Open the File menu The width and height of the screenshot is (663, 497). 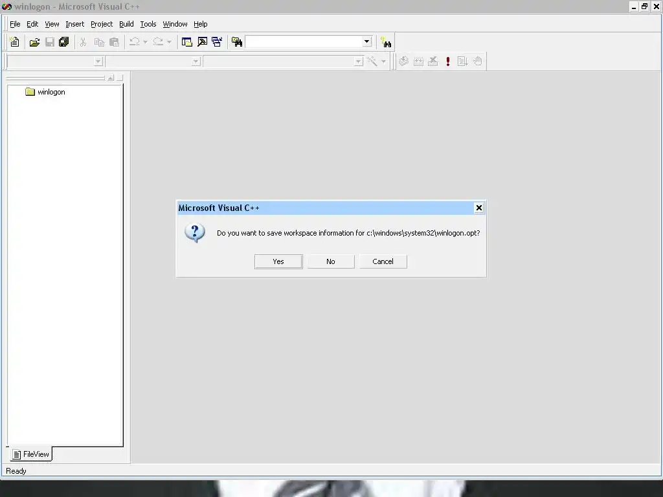click(15, 24)
